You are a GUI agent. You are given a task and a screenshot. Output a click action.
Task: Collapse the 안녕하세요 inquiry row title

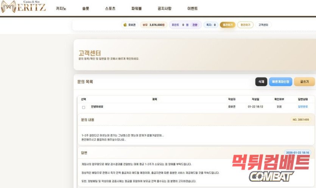pyautogui.click(x=97, y=107)
